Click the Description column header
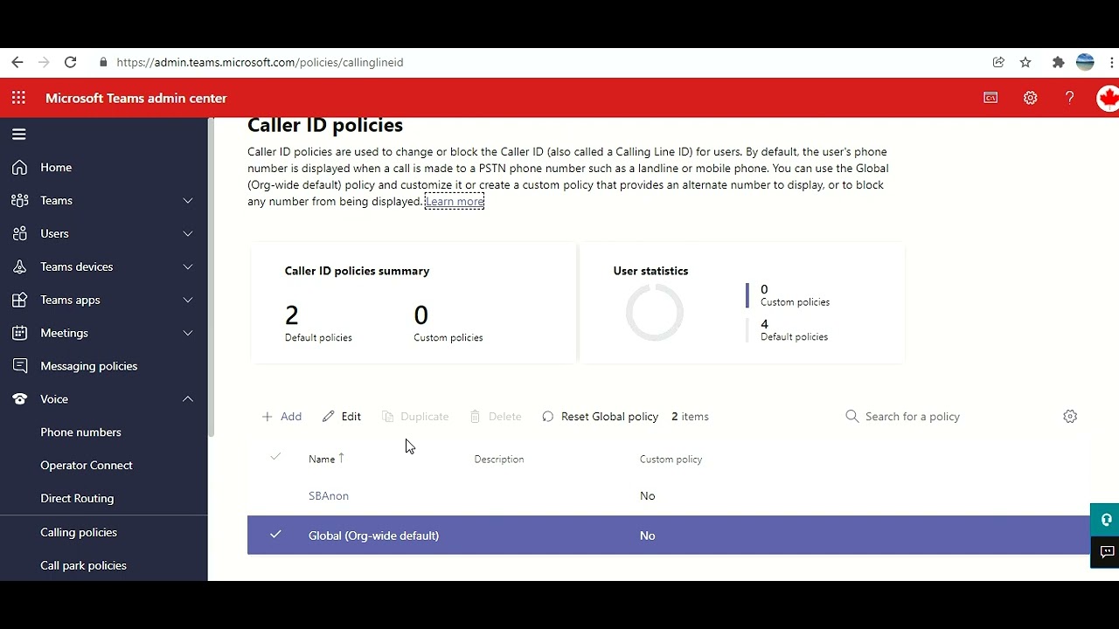Screen dimensions: 1119x629 pyautogui.click(x=499, y=460)
